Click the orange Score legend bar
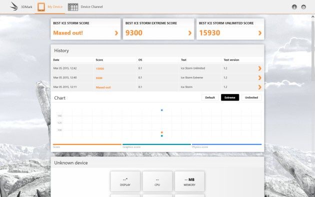 tap(87, 144)
